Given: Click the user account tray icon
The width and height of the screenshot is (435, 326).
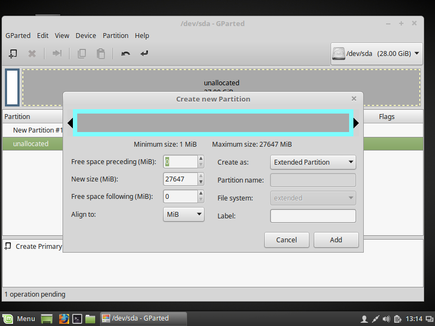Looking at the screenshot, I should pos(364,319).
